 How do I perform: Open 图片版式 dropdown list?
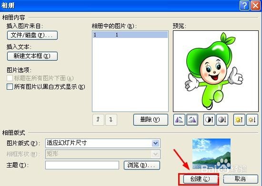pos(156,143)
